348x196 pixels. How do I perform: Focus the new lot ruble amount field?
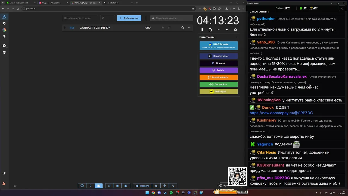point(108,18)
